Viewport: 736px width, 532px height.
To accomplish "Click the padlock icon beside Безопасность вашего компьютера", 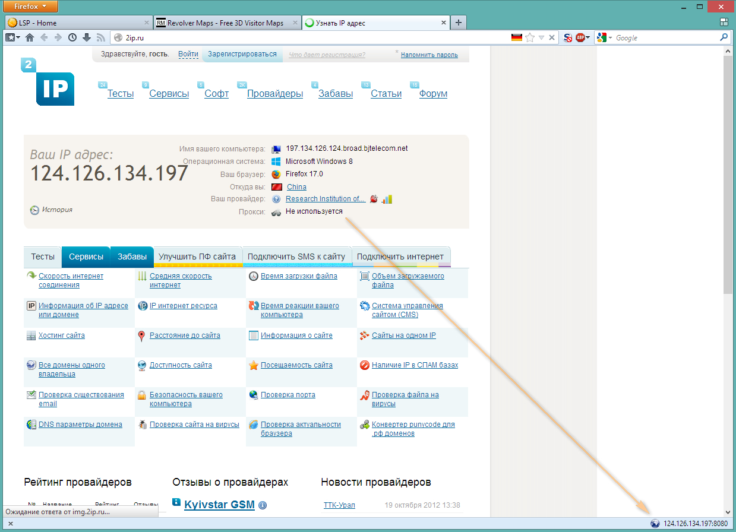I will tap(141, 395).
